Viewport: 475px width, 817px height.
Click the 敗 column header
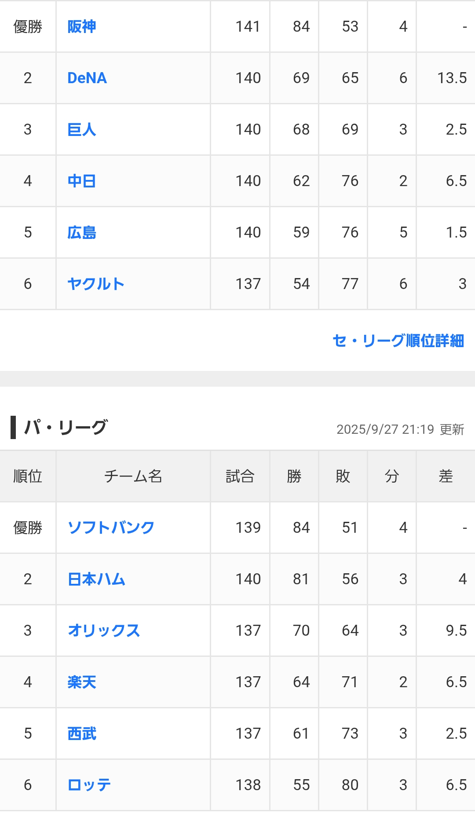(x=343, y=476)
